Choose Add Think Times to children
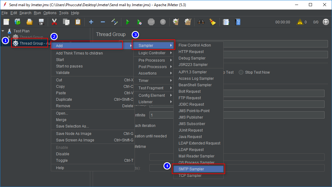The height and width of the screenshot is (187, 332). click(93, 53)
